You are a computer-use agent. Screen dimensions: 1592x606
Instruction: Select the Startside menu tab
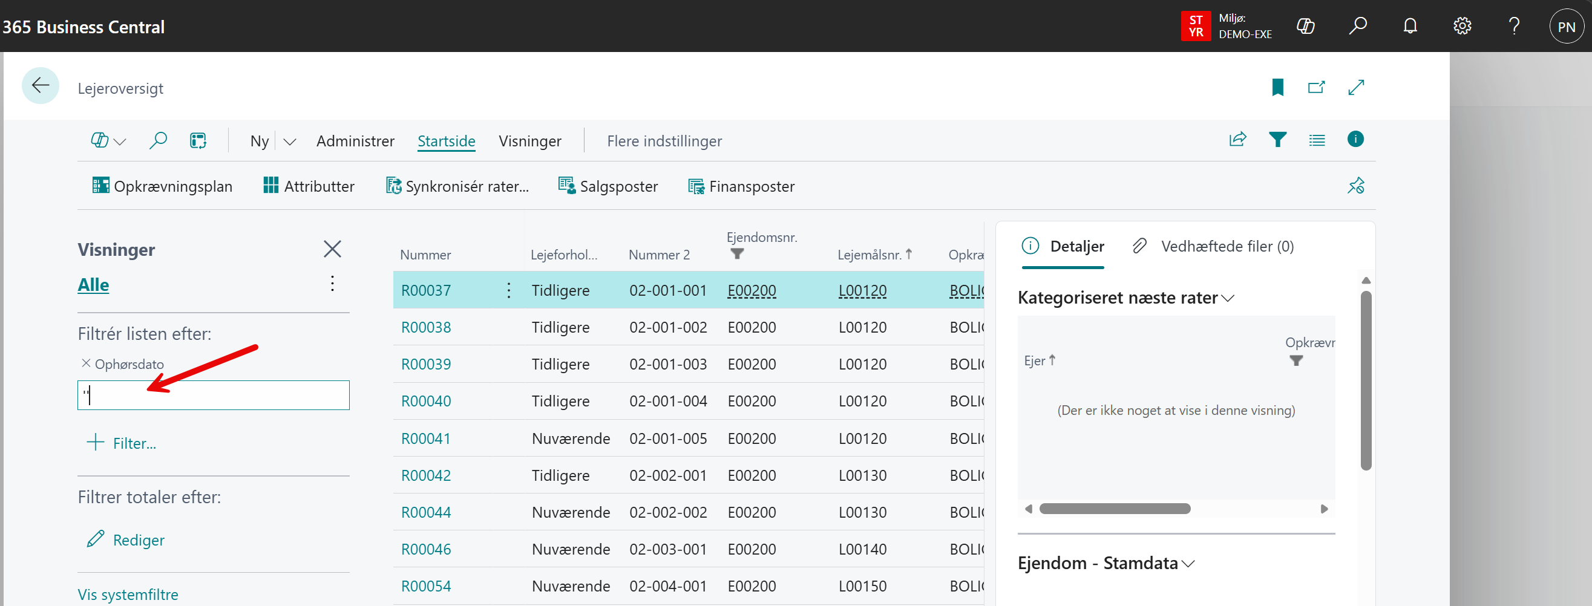pyautogui.click(x=446, y=141)
